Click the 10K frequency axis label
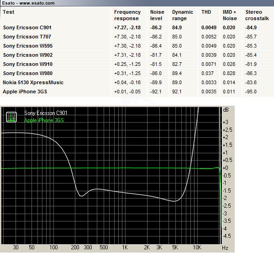The image size is (274, 253). click(x=197, y=248)
